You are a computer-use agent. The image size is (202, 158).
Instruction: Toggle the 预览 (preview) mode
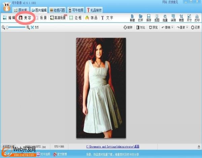[x=153, y=27]
